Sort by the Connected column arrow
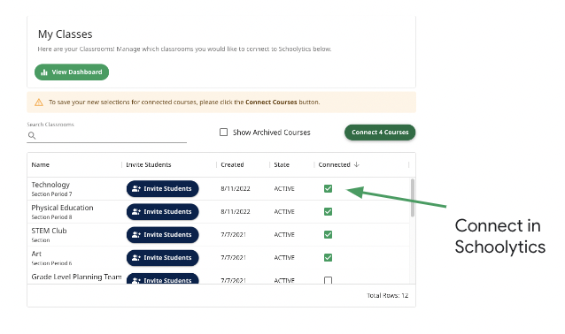 click(x=356, y=164)
